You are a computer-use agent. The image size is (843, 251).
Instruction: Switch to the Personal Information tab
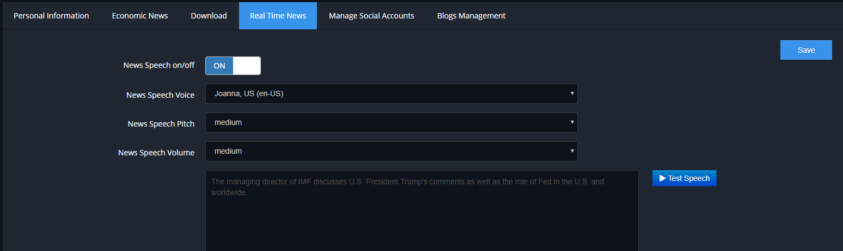pyautogui.click(x=51, y=16)
